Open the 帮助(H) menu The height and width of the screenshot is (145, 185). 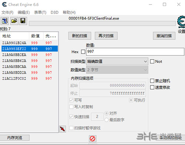(x=69, y=12)
